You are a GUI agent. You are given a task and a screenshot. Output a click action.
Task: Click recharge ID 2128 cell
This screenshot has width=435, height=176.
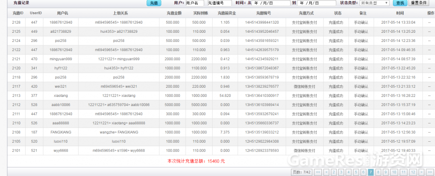(x=16, y=22)
